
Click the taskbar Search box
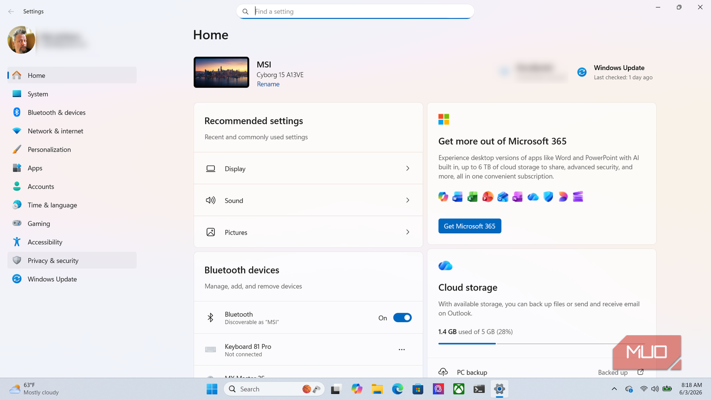pyautogui.click(x=274, y=389)
